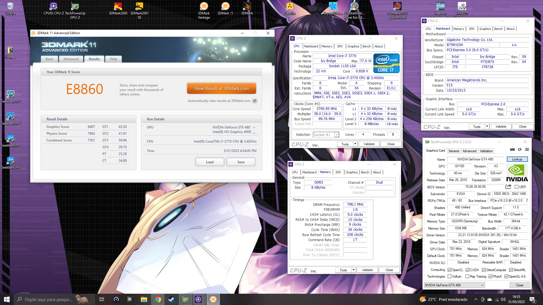Screen dimensions: 543x305
Task: Click the GPU-Z refresh icon
Action: tap(520, 149)
